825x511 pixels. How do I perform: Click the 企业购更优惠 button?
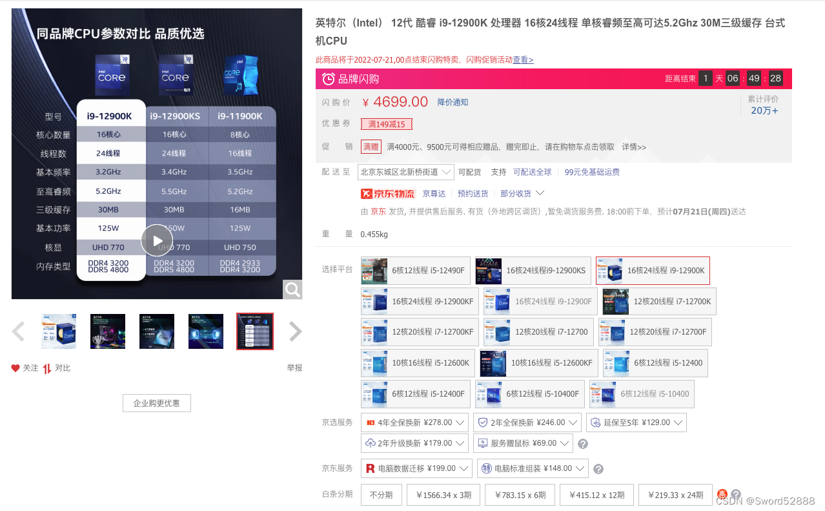pyautogui.click(x=156, y=402)
